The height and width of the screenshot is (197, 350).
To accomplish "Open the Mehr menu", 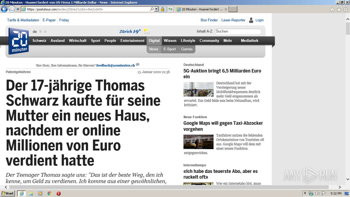I will point(228,40).
